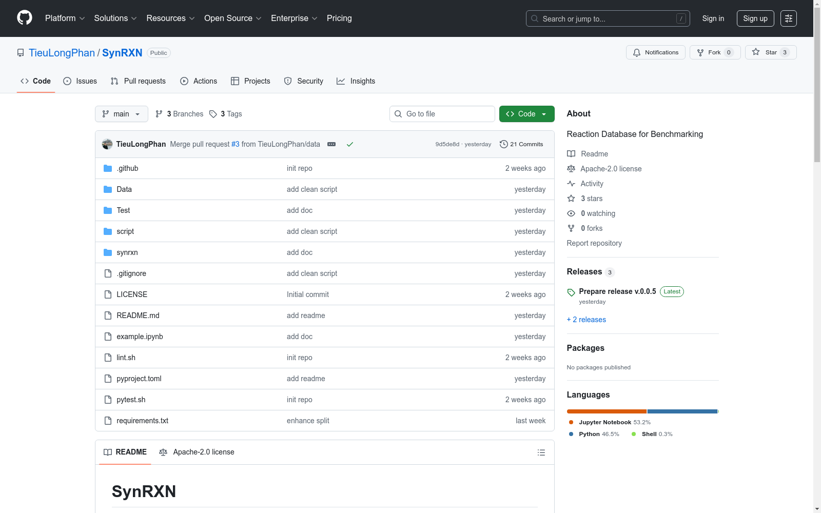Click the .gitignore file icon
The height and width of the screenshot is (513, 821).
coord(108,273)
